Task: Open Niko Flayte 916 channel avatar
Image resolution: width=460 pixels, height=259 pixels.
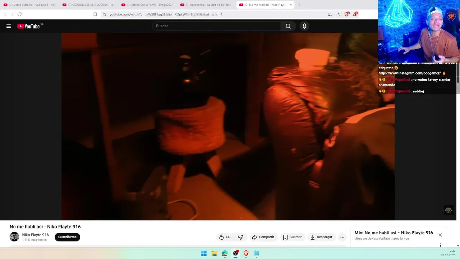Action: (x=14, y=237)
